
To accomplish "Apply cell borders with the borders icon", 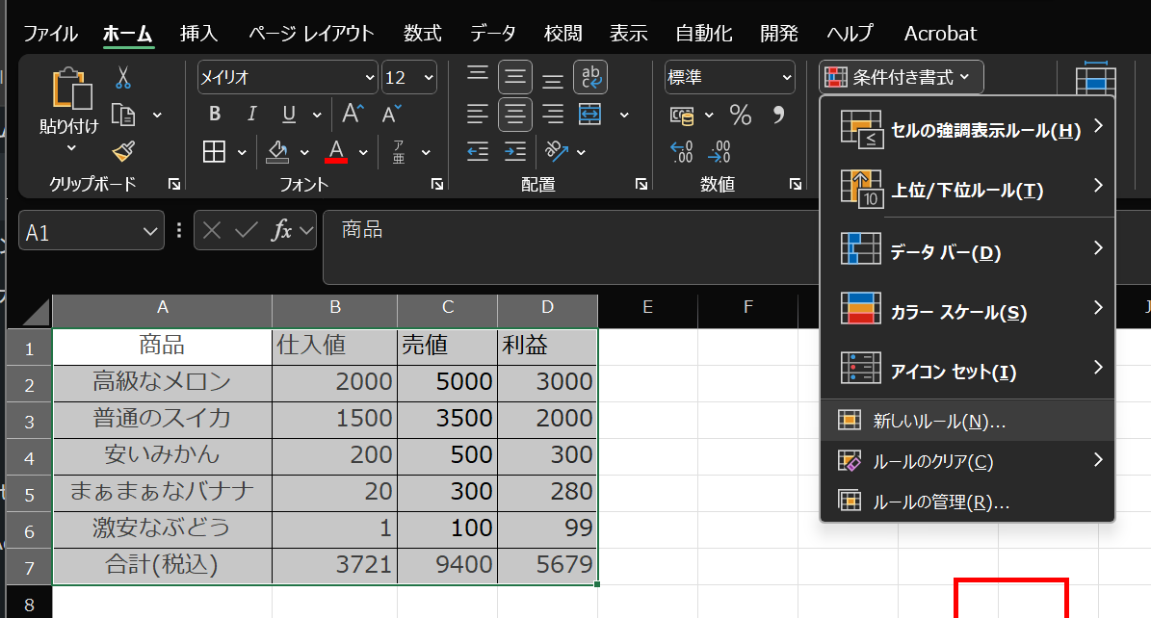I will [x=215, y=152].
